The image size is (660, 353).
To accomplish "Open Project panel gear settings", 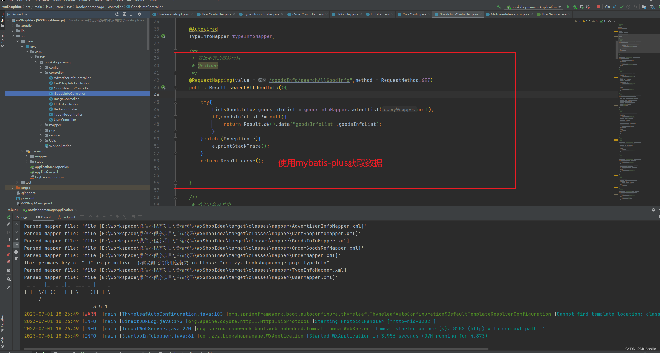I will point(140,14).
